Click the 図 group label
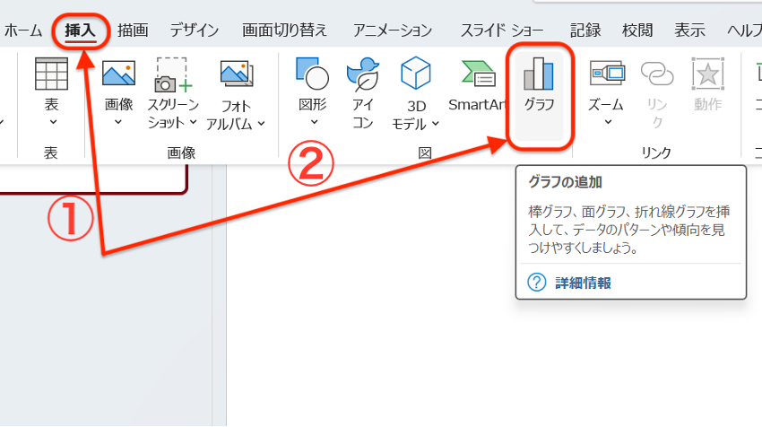This screenshot has height=427, width=762. pos(425,153)
